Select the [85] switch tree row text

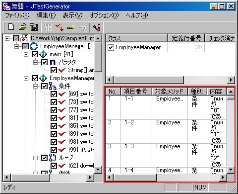[81, 126]
